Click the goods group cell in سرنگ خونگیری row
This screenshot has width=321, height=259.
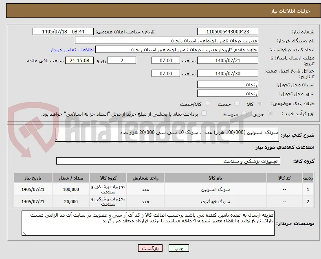point(108,202)
